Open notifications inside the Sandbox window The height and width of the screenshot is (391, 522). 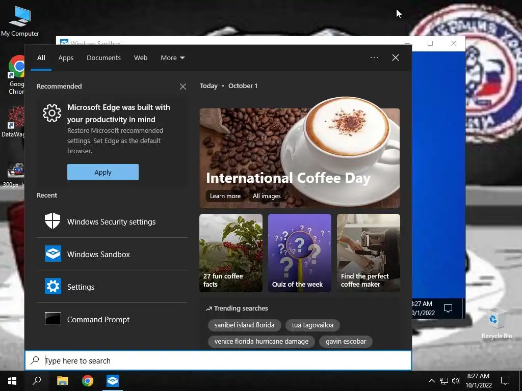448,308
